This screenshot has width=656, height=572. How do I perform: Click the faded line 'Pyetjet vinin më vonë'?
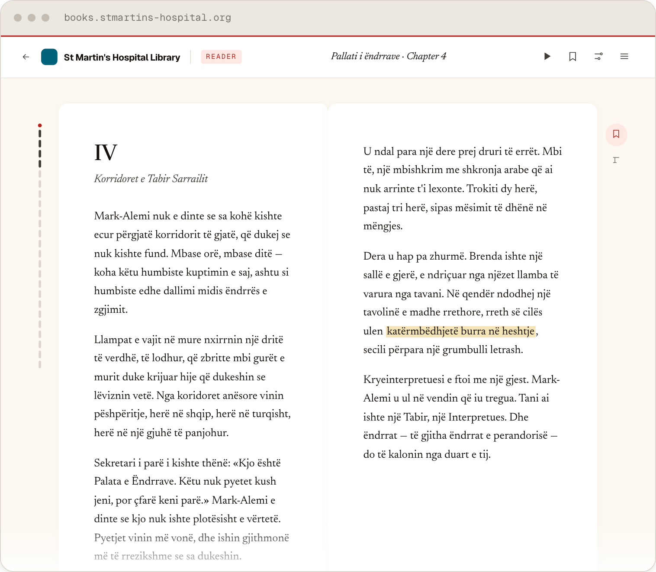192,538
